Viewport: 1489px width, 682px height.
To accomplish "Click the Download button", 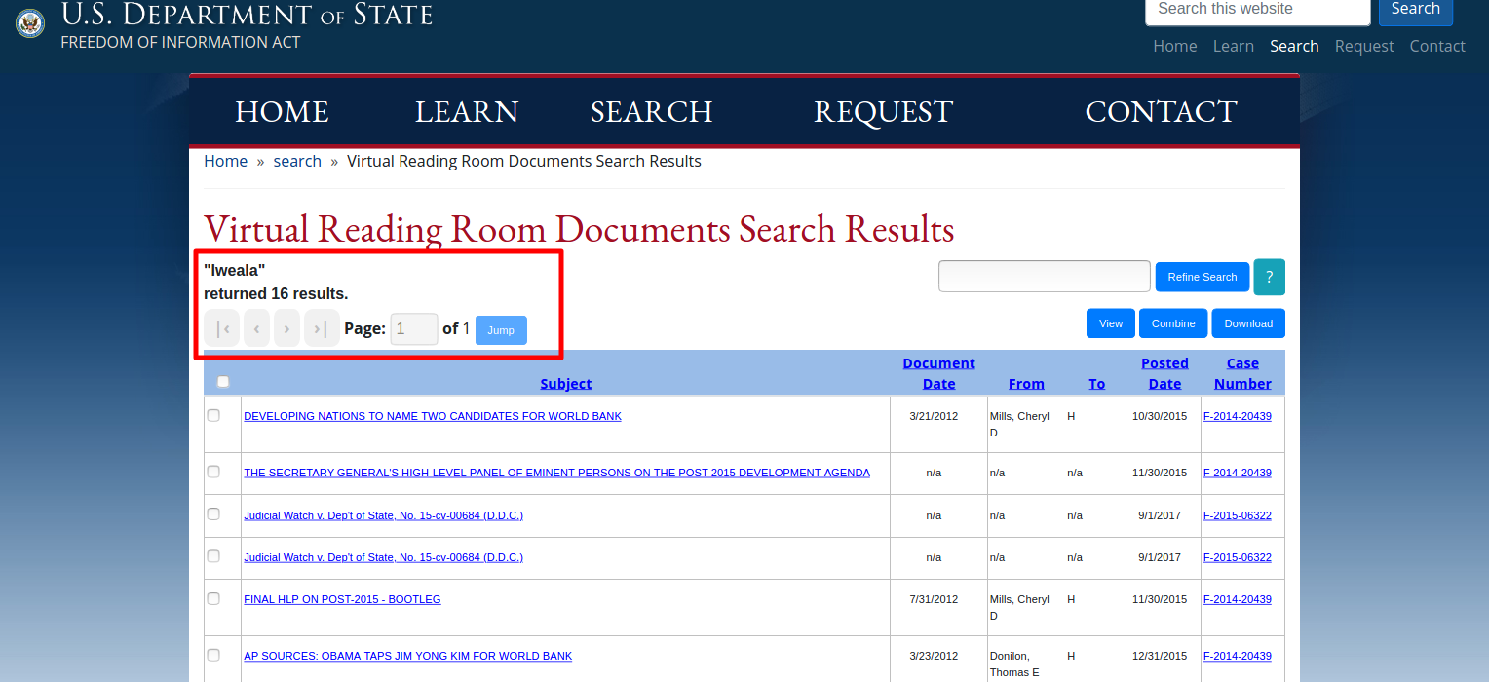I will click(x=1248, y=323).
